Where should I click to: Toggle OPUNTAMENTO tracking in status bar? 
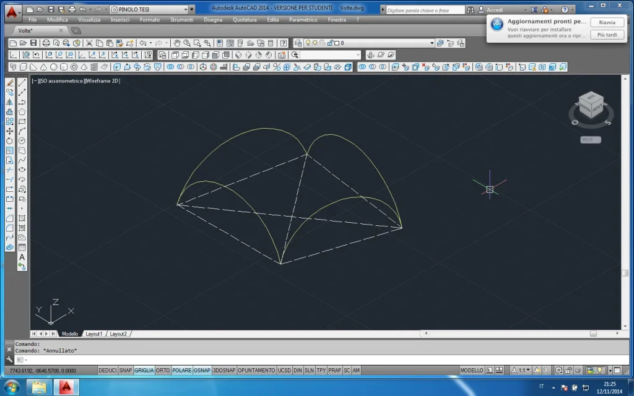point(256,370)
